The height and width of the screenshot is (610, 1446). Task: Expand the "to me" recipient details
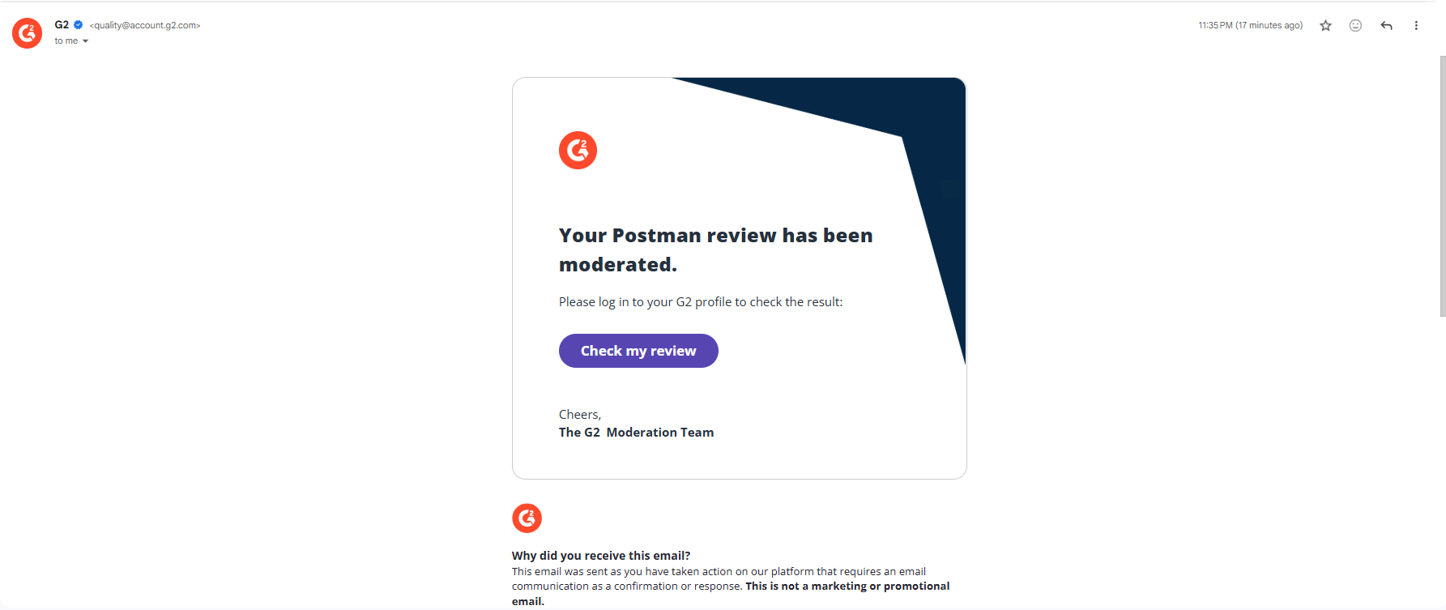tap(85, 41)
